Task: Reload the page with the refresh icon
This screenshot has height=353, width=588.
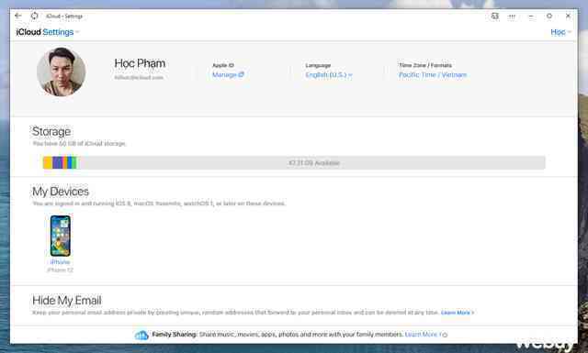Action: click(35, 16)
